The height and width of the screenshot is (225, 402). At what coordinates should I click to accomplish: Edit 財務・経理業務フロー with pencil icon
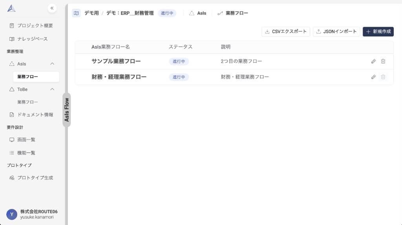[374, 77]
